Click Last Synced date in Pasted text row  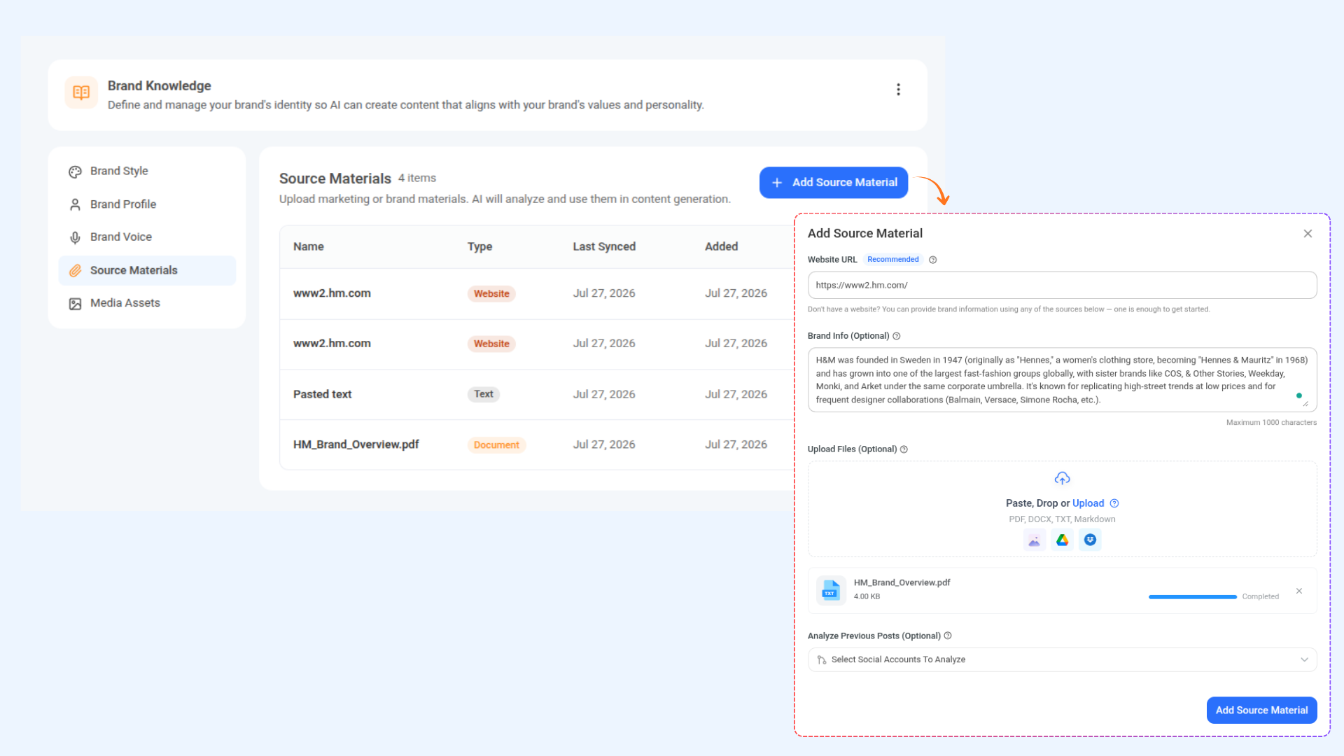coord(604,394)
